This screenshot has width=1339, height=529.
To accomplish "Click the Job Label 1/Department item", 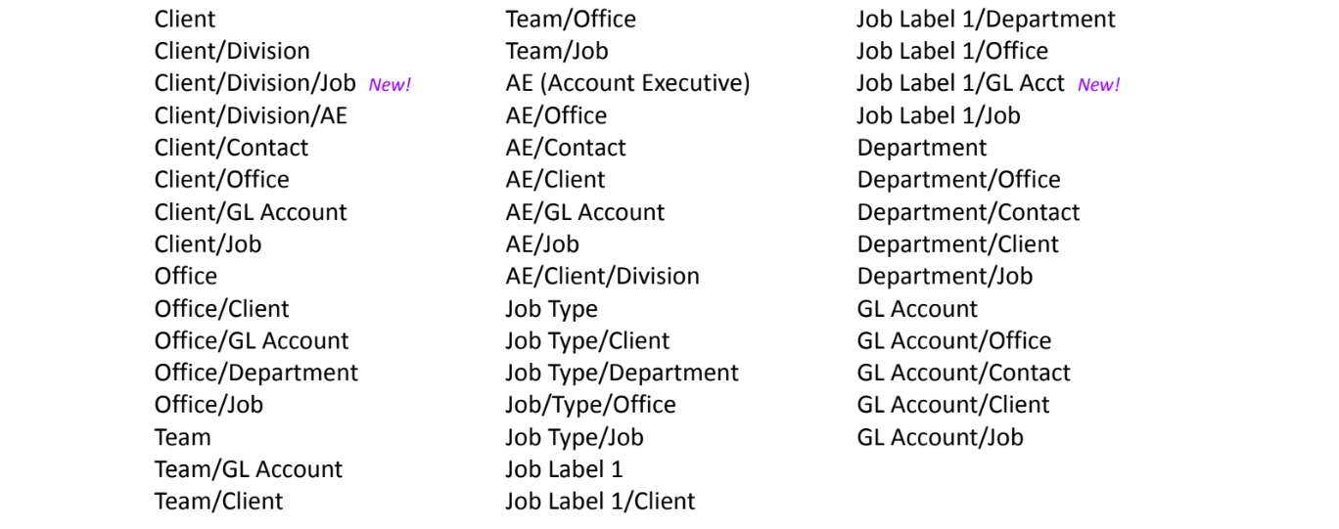I will click(x=987, y=20).
